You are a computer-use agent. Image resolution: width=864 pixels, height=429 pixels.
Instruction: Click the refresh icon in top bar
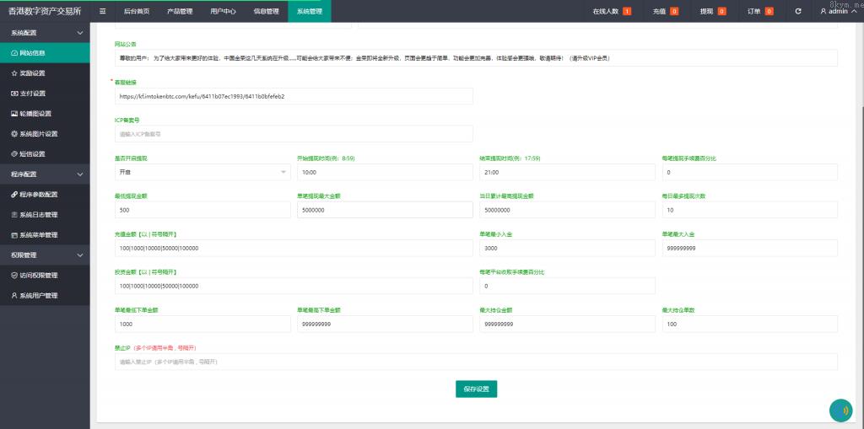(797, 11)
